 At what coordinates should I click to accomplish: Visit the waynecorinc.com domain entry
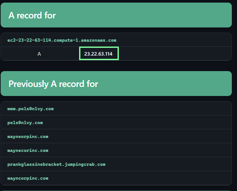28,150
